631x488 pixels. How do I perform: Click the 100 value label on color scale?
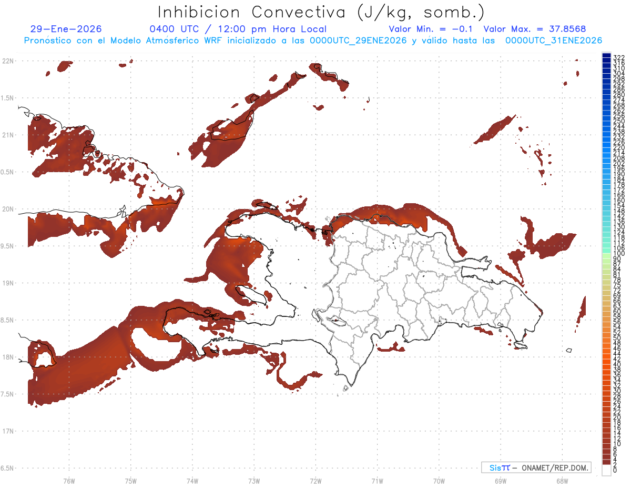pos(619,254)
